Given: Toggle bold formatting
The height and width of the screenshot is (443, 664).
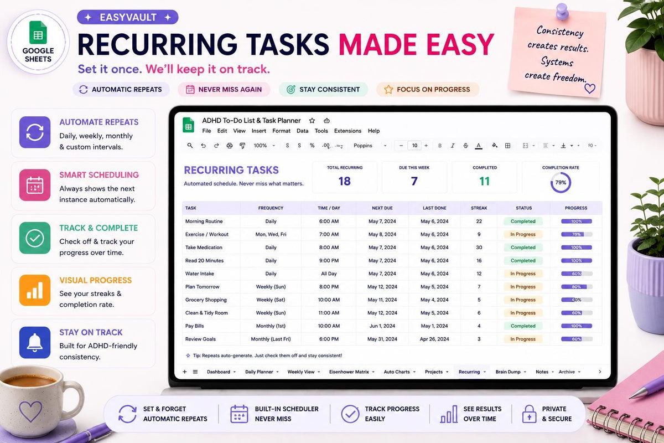Looking at the screenshot, I should (x=440, y=146).
